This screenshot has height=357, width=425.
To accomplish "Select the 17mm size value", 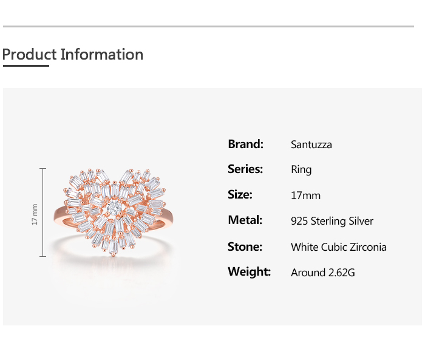I will point(305,195).
